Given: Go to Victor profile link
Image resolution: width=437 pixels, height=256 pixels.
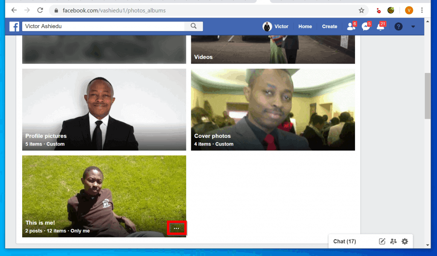Looking at the screenshot, I should pyautogui.click(x=281, y=26).
